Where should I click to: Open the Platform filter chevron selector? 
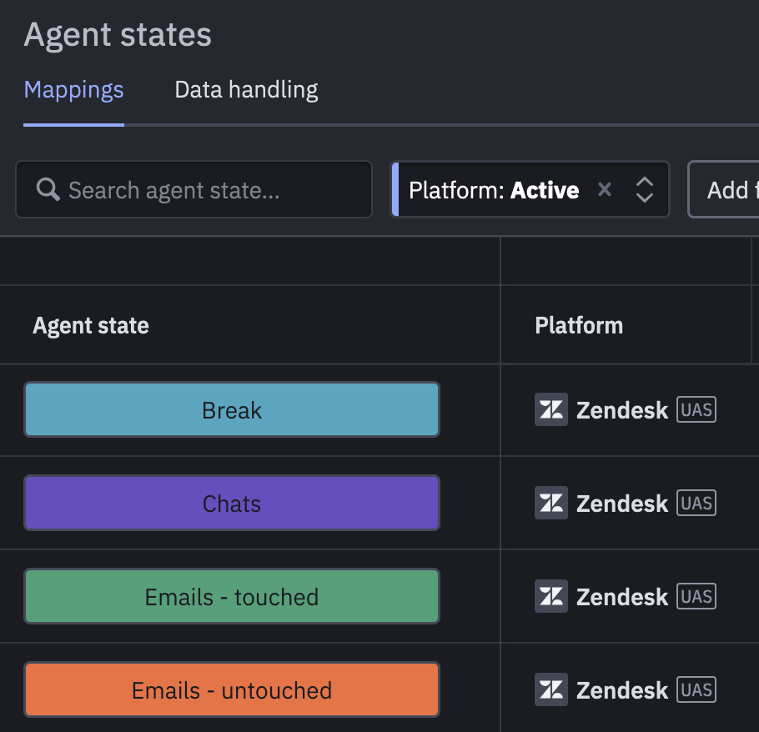coord(644,189)
